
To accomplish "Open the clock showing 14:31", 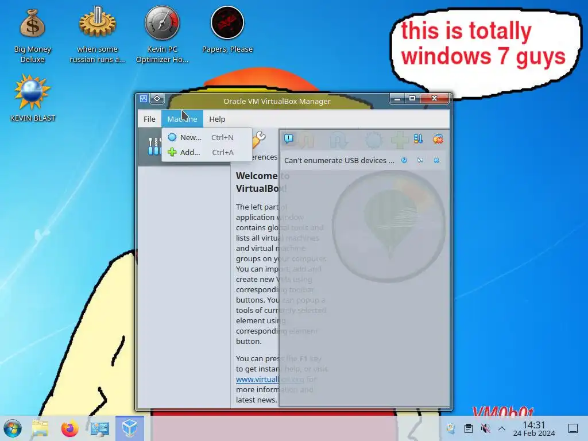I will (x=534, y=428).
